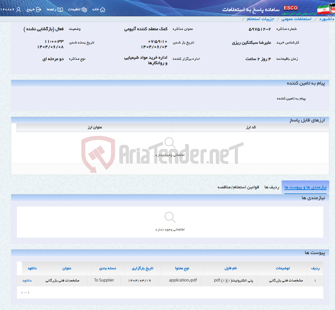This screenshot has height=310, width=335.
Task: Click the pagination indicator ۱ - ۱
Action: coord(25,292)
